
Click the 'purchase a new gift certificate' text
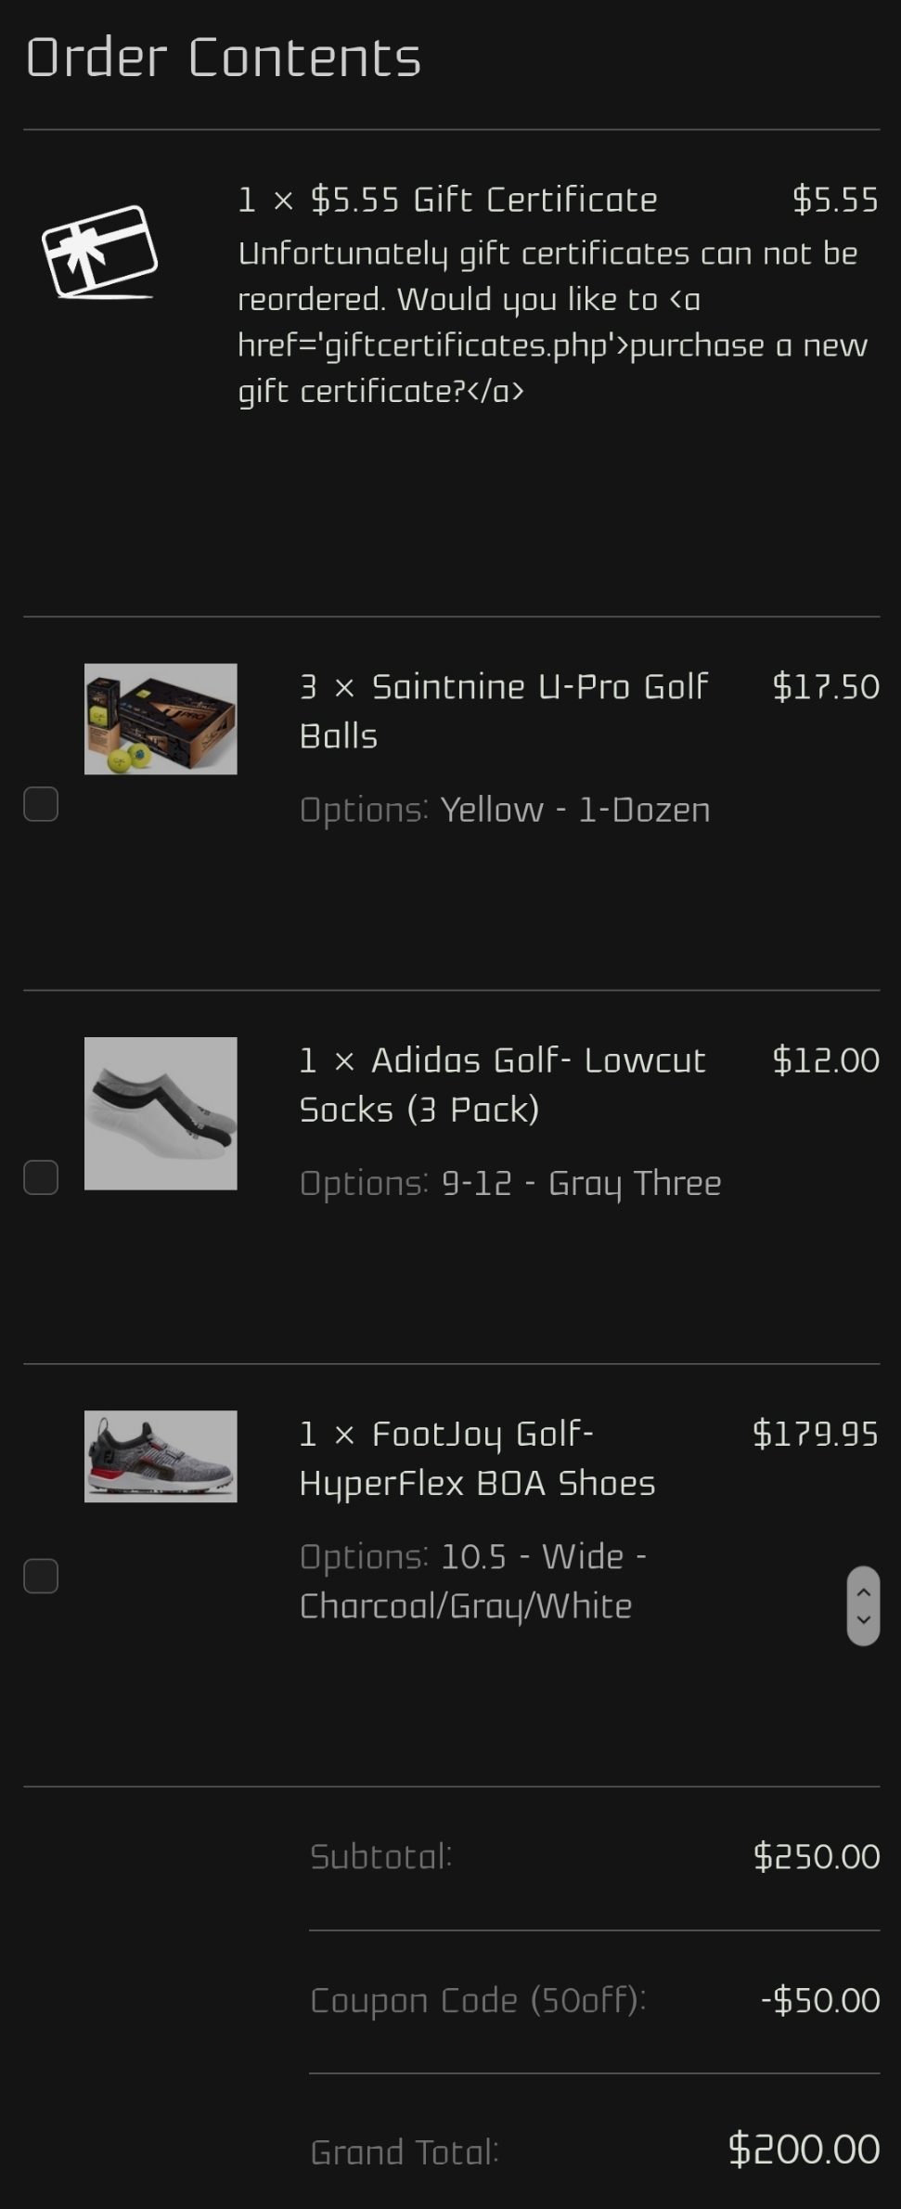click(x=747, y=345)
